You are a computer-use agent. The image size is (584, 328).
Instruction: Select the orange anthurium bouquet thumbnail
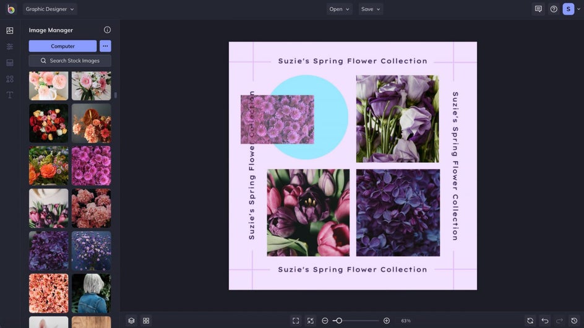pos(92,123)
